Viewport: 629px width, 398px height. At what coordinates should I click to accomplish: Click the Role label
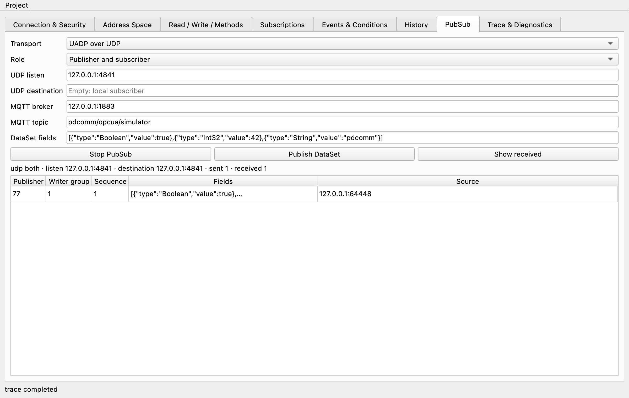pos(18,59)
